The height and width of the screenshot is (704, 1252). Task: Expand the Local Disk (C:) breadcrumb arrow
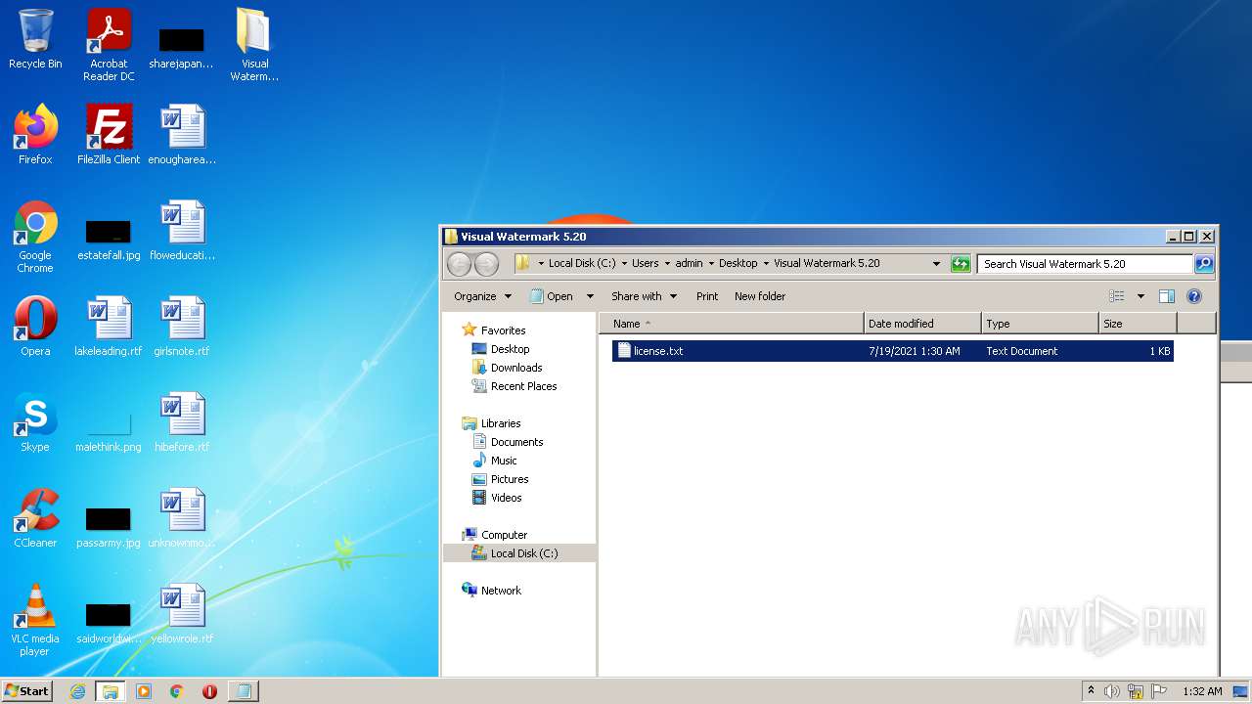coord(624,264)
